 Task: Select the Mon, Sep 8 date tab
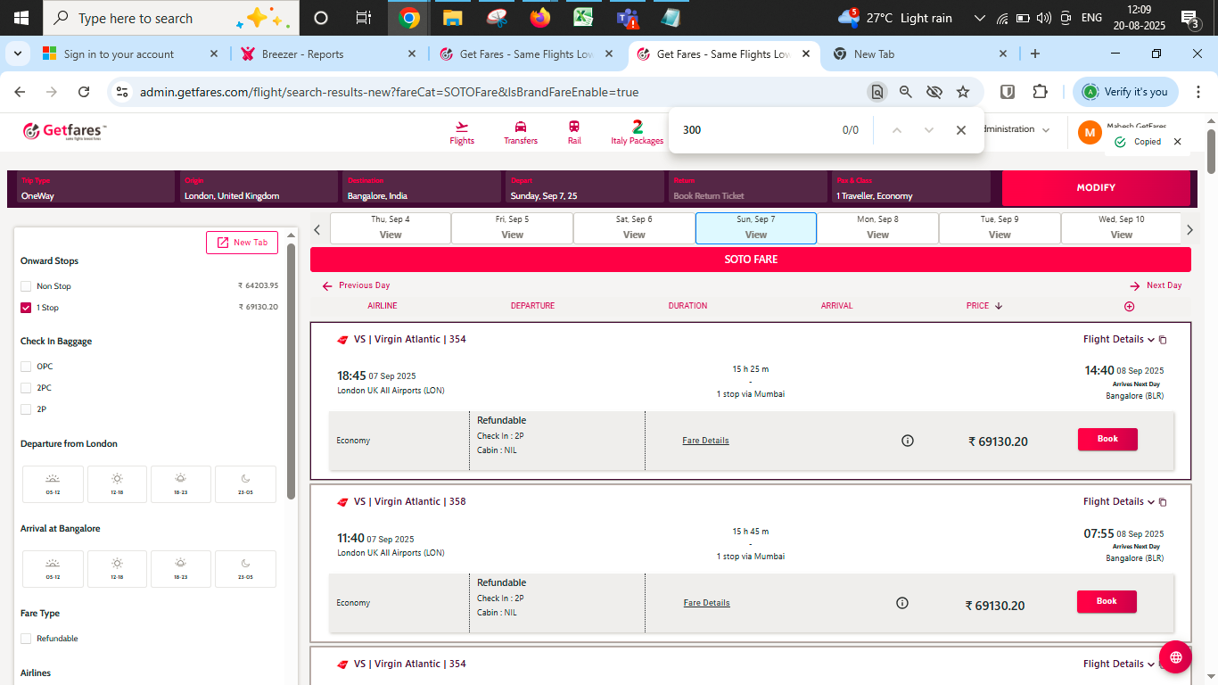click(x=877, y=227)
